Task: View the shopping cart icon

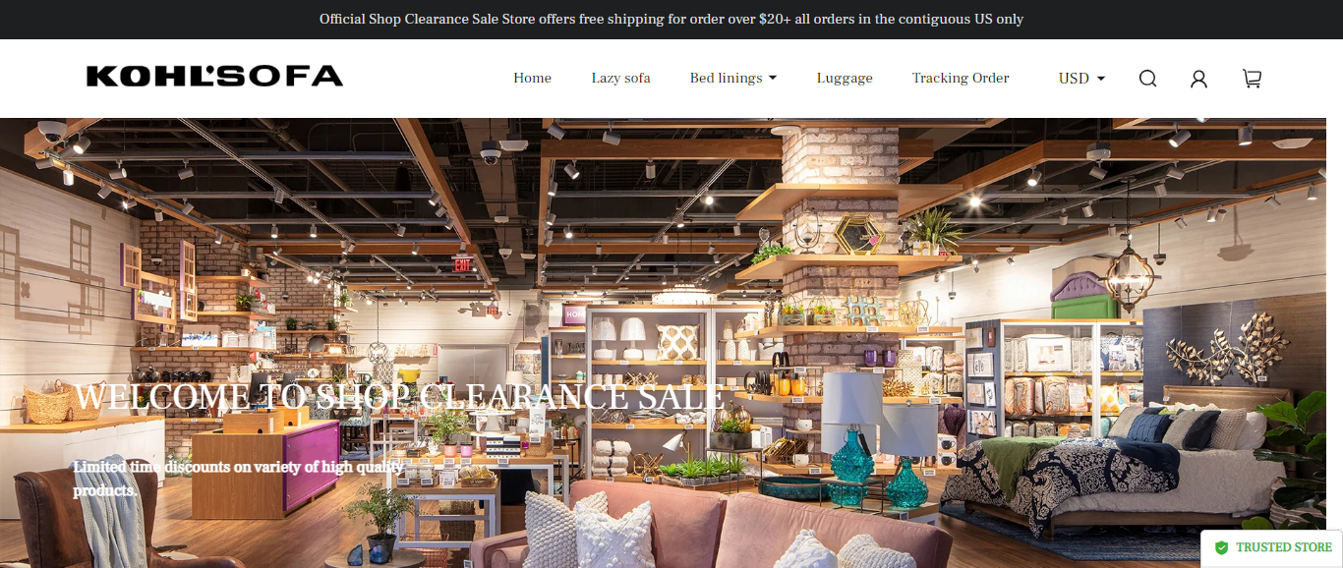Action: click(1252, 79)
